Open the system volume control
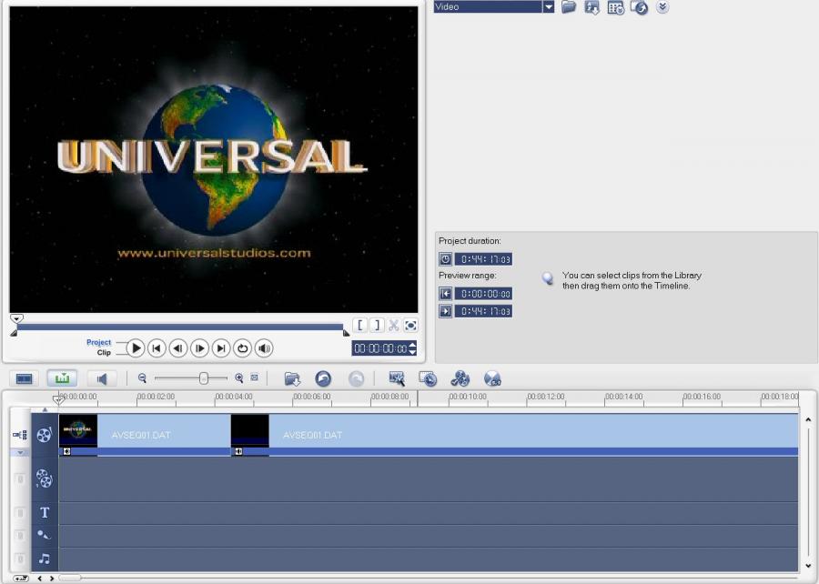 [264, 348]
